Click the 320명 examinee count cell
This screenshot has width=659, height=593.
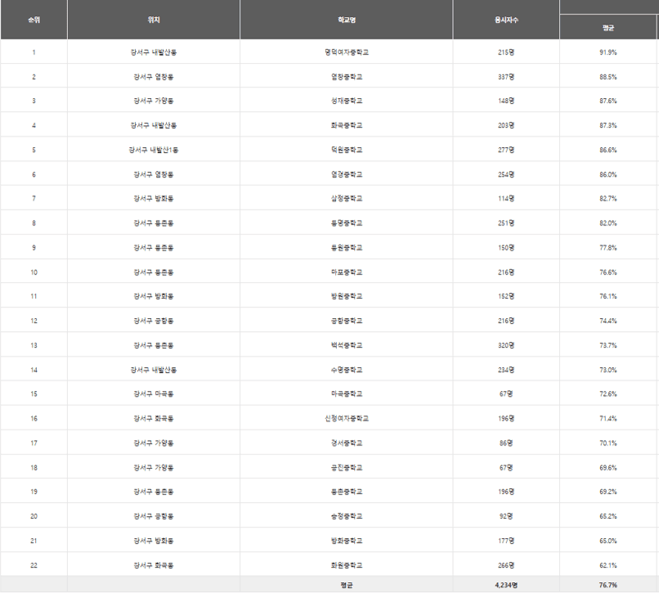tap(506, 345)
